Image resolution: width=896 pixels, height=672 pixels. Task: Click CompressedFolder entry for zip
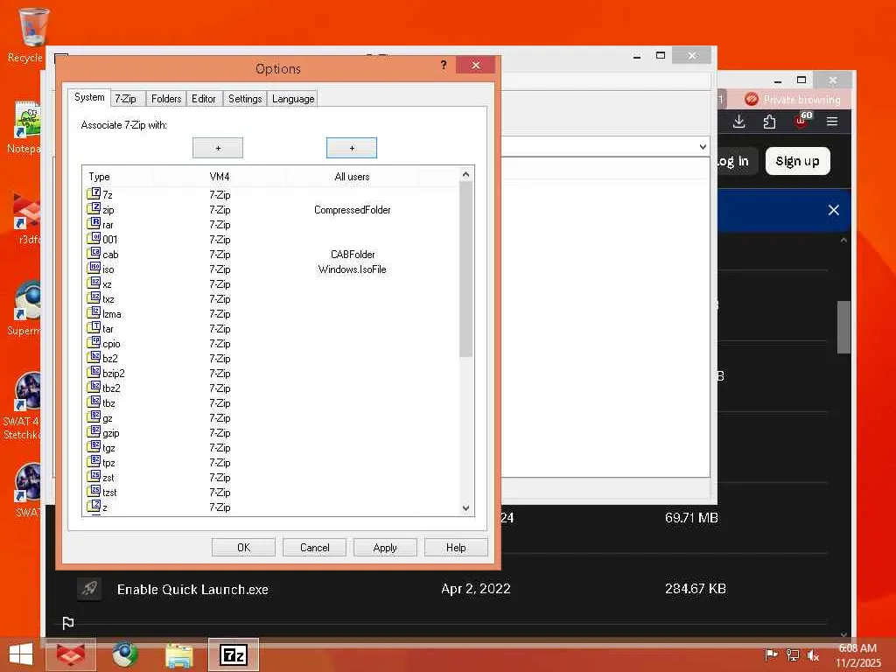(x=352, y=210)
